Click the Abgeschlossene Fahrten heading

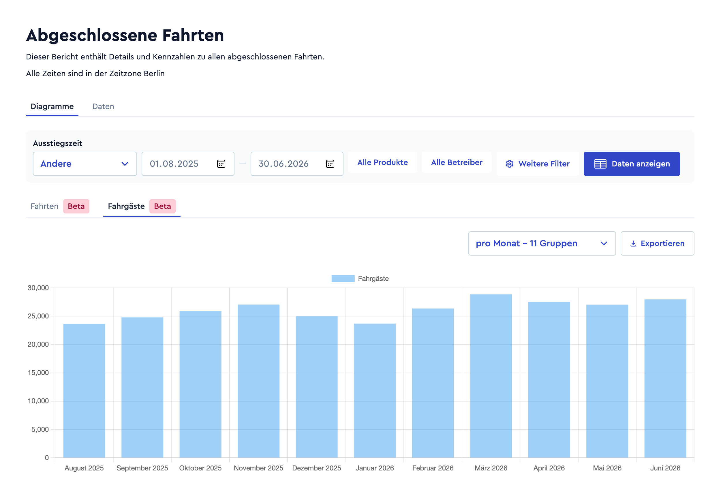[125, 35]
